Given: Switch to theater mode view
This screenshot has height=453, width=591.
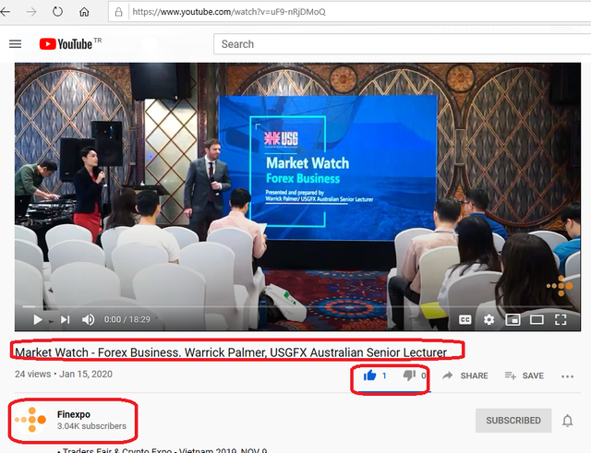Looking at the screenshot, I should pyautogui.click(x=537, y=320).
